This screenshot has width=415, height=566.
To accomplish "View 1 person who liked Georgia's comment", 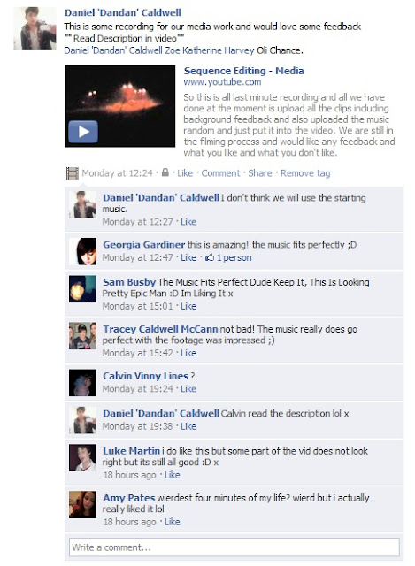I will [234, 257].
